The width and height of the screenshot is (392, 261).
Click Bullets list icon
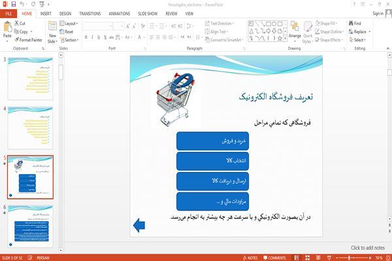152,26
